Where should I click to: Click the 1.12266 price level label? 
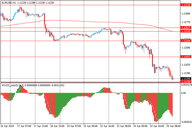[x=186, y=41]
